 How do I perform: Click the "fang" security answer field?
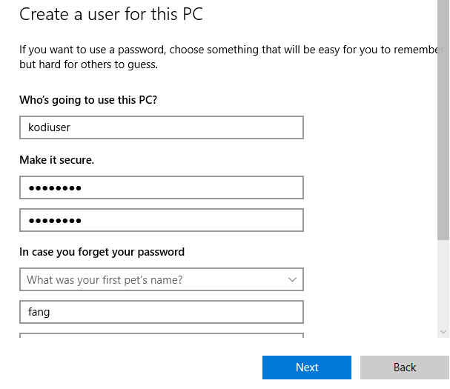tap(161, 312)
